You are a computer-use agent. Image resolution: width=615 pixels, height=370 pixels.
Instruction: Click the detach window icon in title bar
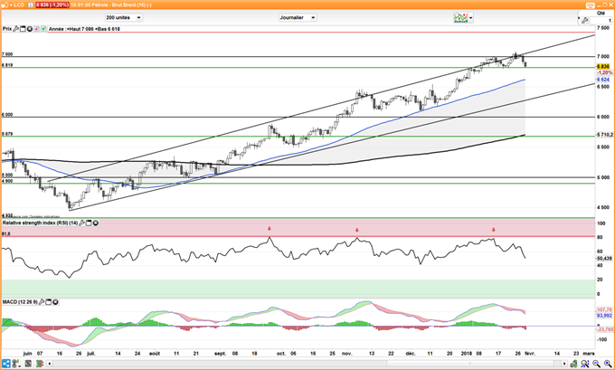coord(591,5)
